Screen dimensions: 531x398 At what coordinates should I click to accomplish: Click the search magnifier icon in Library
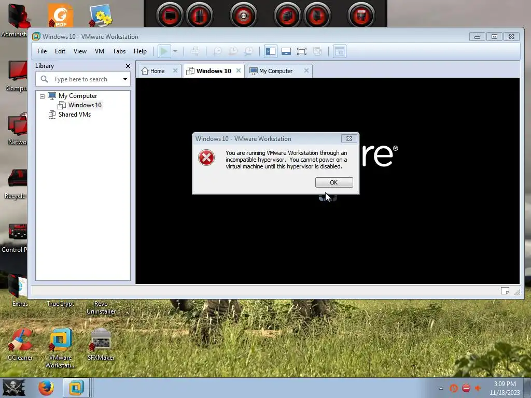44,79
